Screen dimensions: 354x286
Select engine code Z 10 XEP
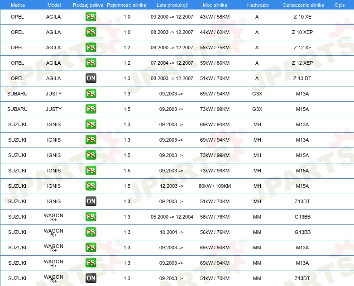[x=302, y=32]
